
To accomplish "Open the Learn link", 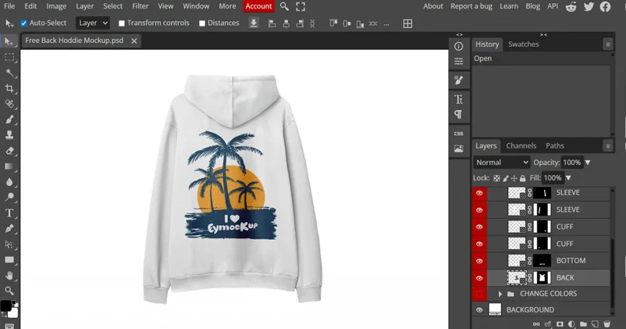I will pos(509,6).
